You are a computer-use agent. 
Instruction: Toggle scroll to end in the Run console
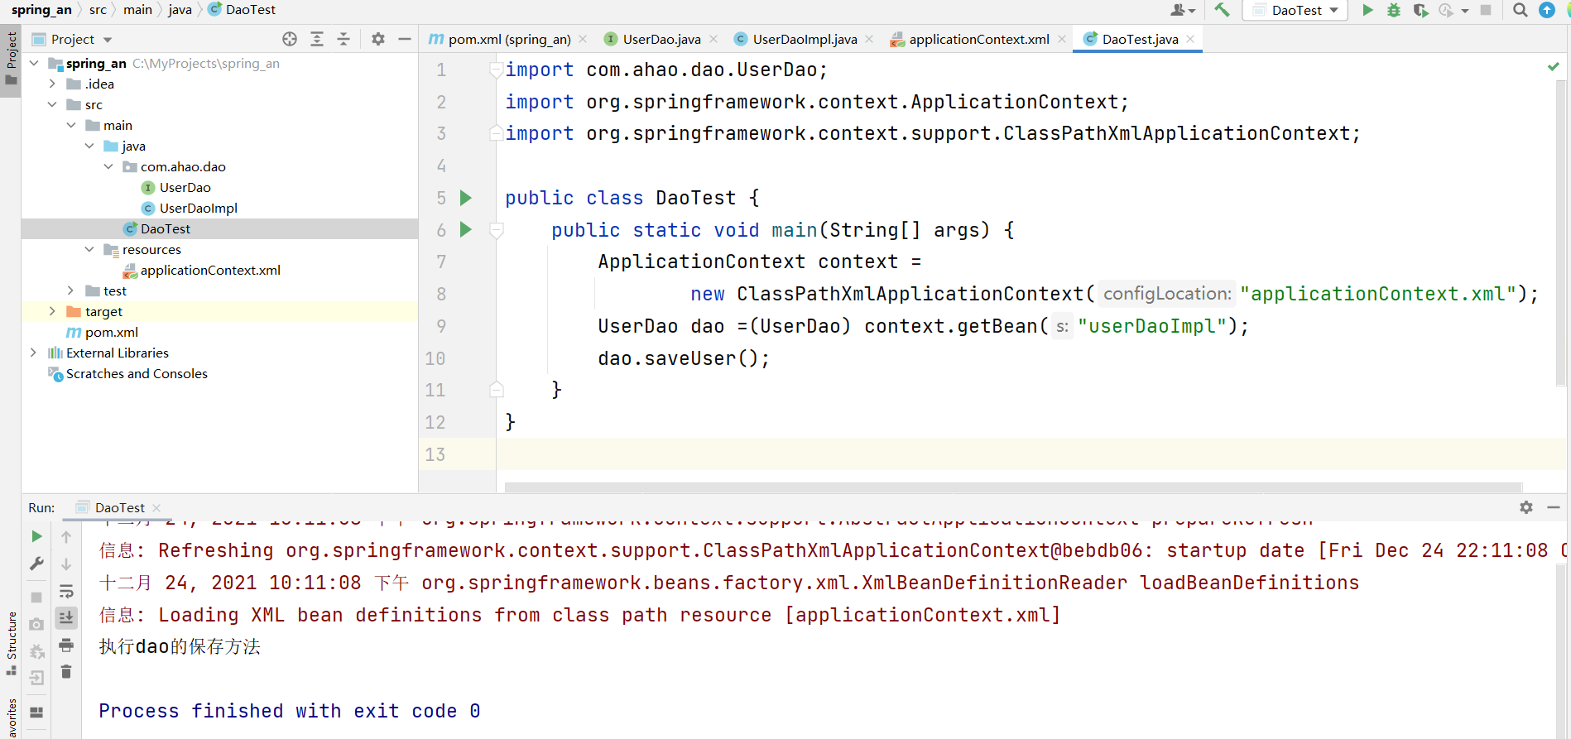click(x=66, y=617)
